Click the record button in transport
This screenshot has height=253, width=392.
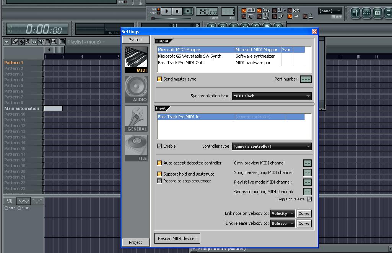pos(187,11)
